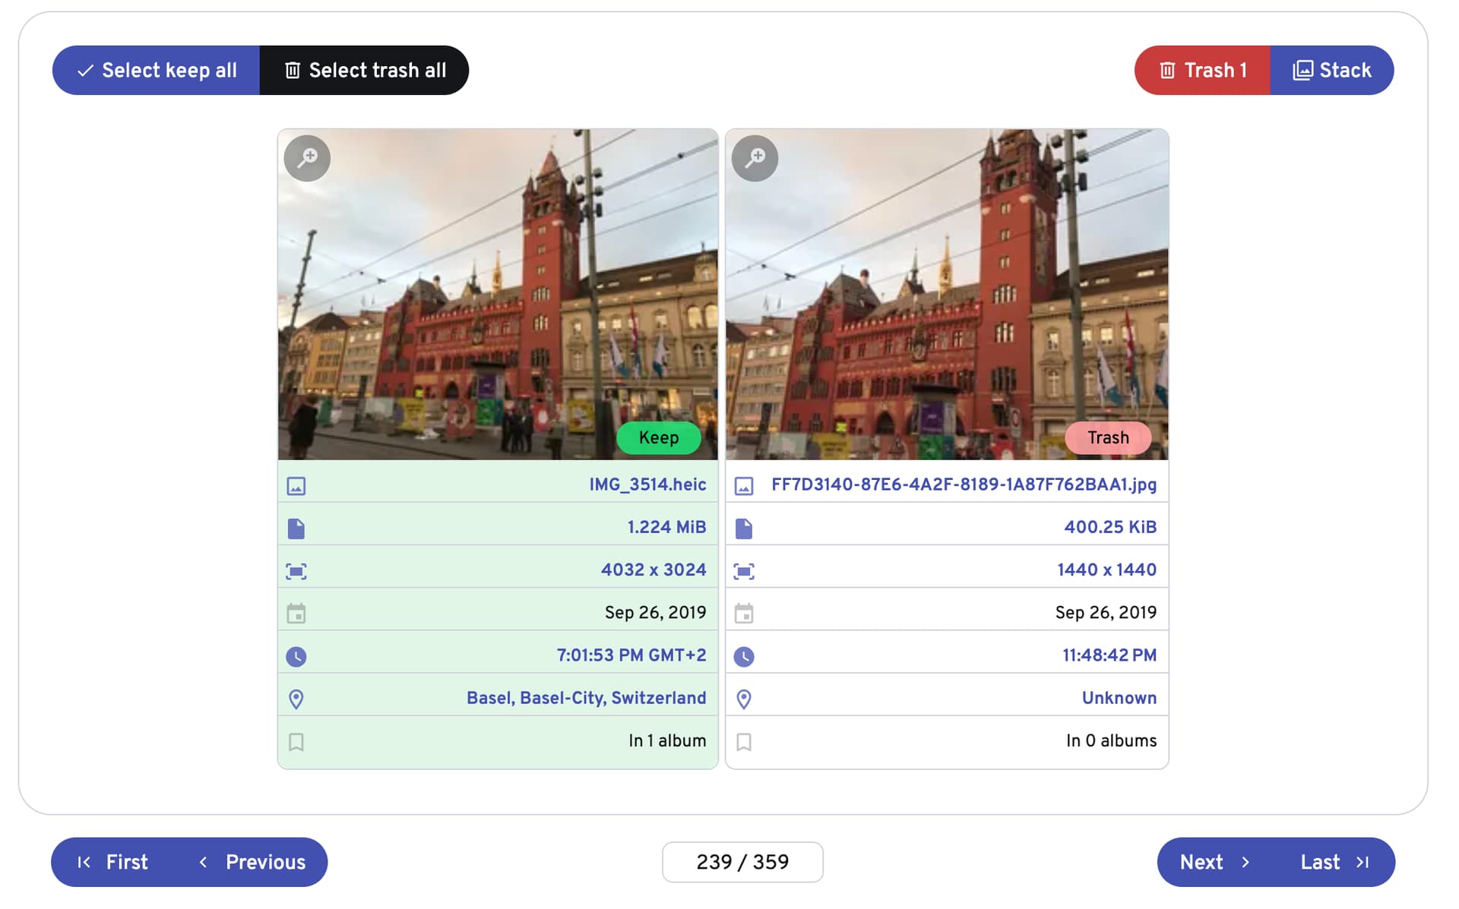Click zoom magnifier icon on left photo
This screenshot has width=1459, height=909.
coord(307,158)
